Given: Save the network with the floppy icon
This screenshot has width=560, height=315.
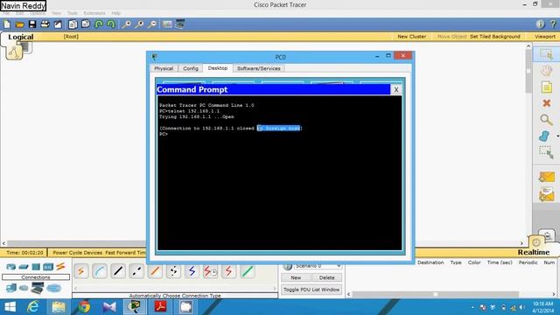Looking at the screenshot, I should click(x=32, y=24).
